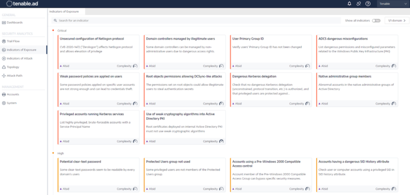This screenshot has height=195, width=410.
Task: Expand the 1/1 domain selector
Action: pos(397,20)
